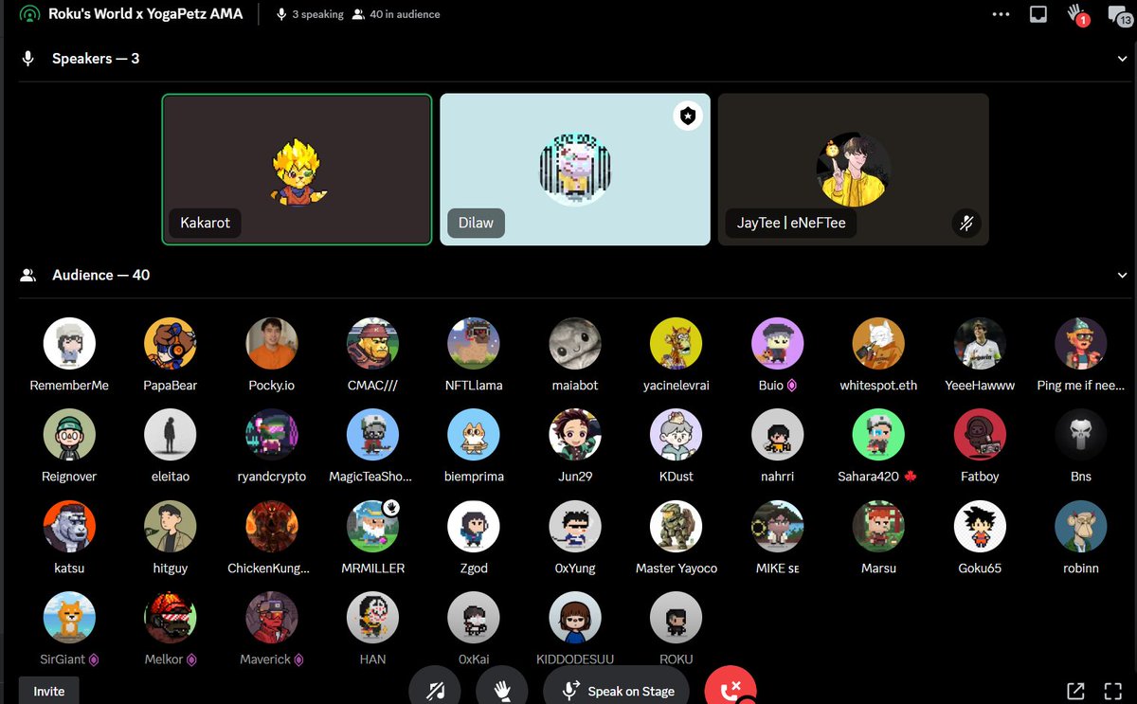
Task: Click the '40 in audience' indicator
Action: (395, 14)
